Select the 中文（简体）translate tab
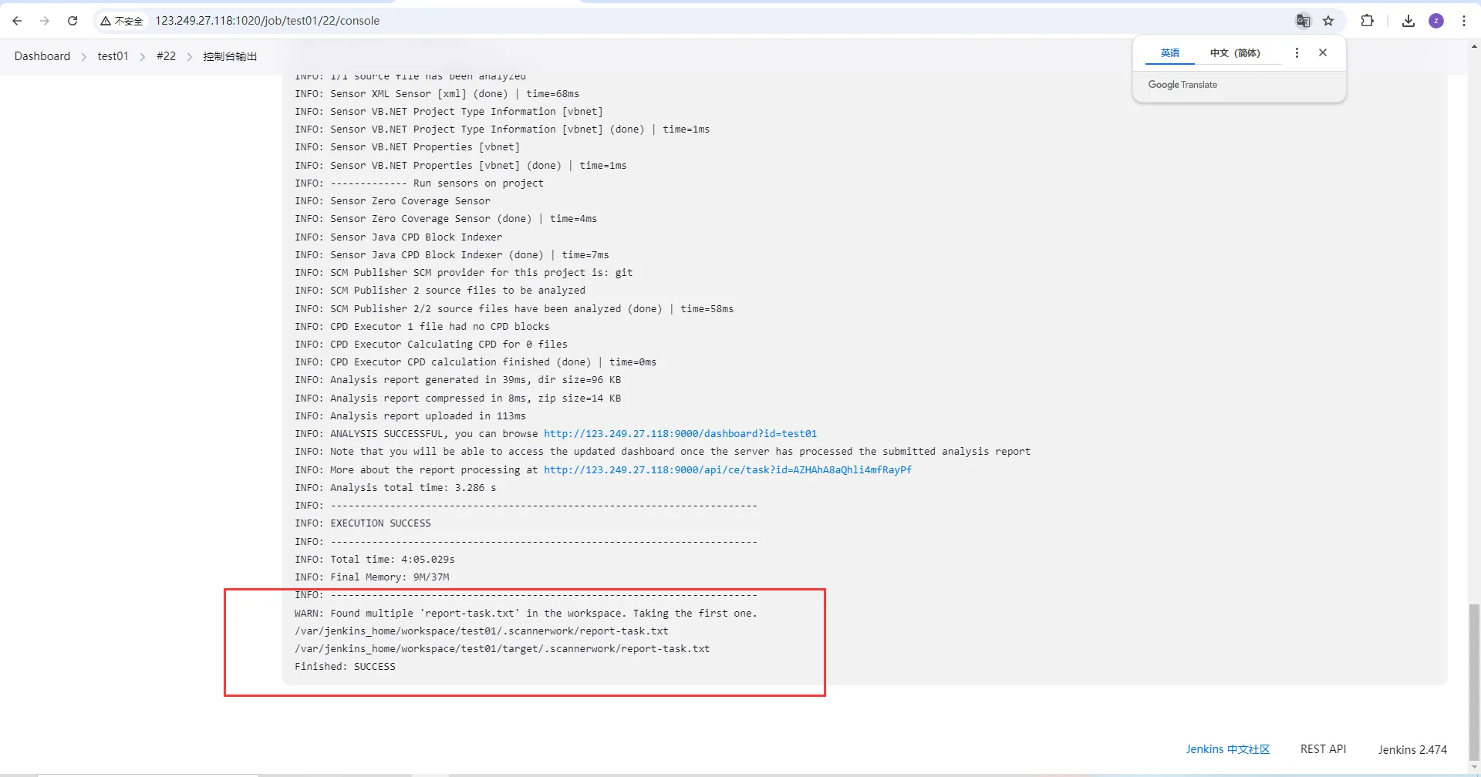This screenshot has height=777, width=1481. point(1235,52)
